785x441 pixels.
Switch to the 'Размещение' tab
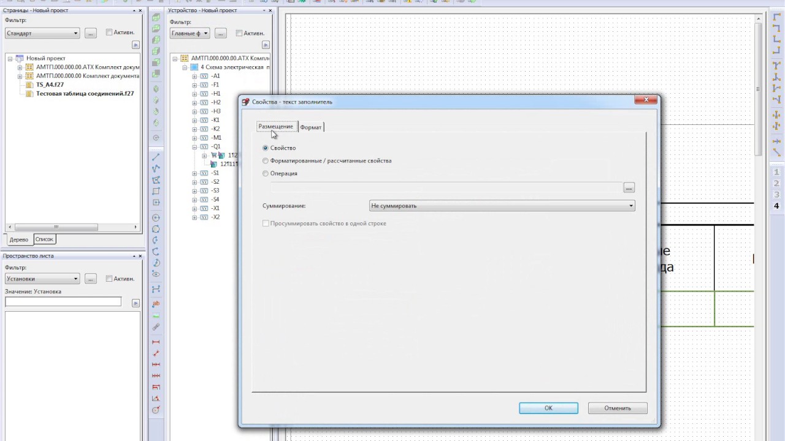coord(276,126)
